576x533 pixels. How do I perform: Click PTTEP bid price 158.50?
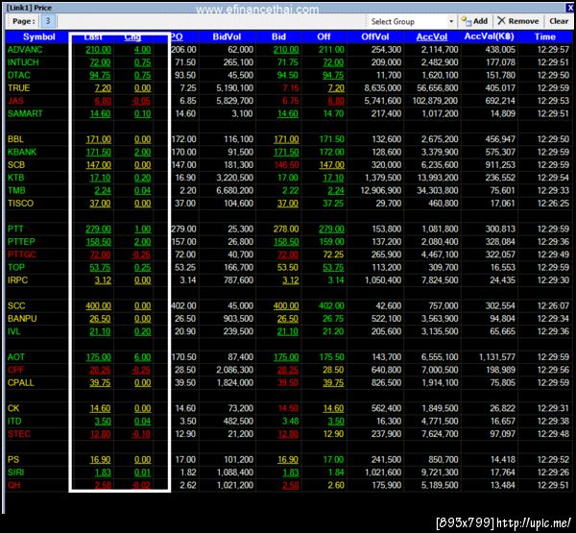286,242
